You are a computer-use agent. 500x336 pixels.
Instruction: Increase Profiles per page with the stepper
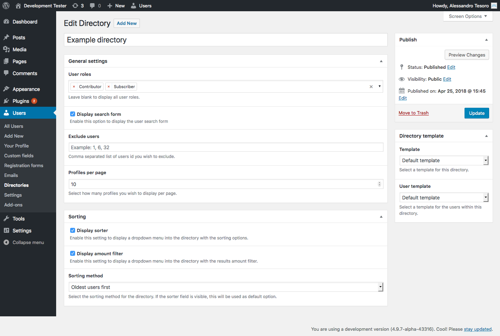tap(379, 182)
